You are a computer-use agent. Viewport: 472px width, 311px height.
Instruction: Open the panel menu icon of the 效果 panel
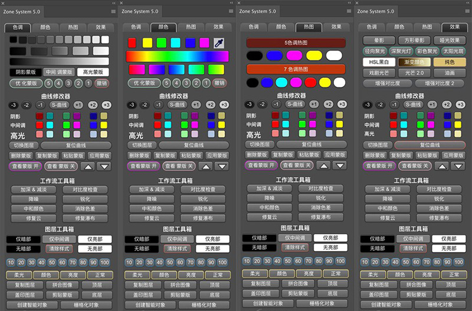click(x=467, y=11)
